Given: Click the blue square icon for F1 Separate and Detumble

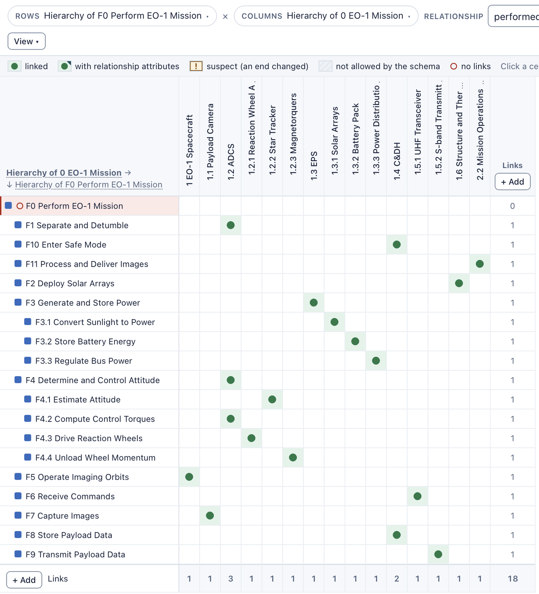Looking at the screenshot, I should 18,225.
